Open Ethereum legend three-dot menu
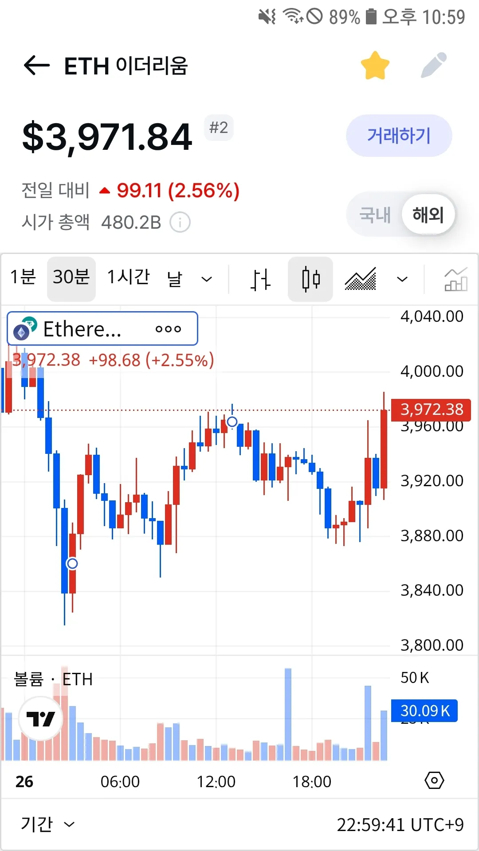The width and height of the screenshot is (479, 851). pyautogui.click(x=168, y=329)
